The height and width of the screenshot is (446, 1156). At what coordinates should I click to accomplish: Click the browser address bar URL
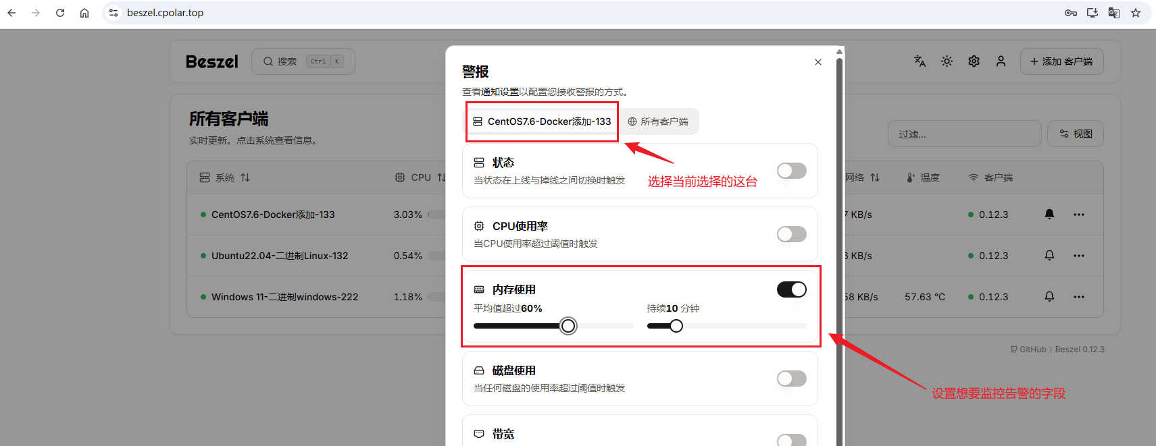[166, 13]
